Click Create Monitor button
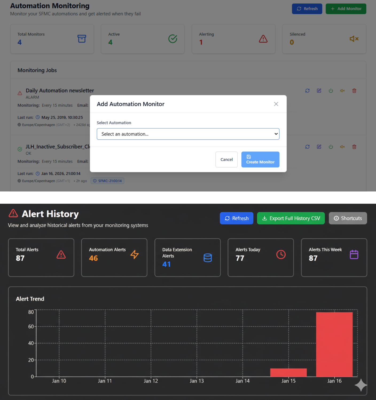 pos(260,159)
